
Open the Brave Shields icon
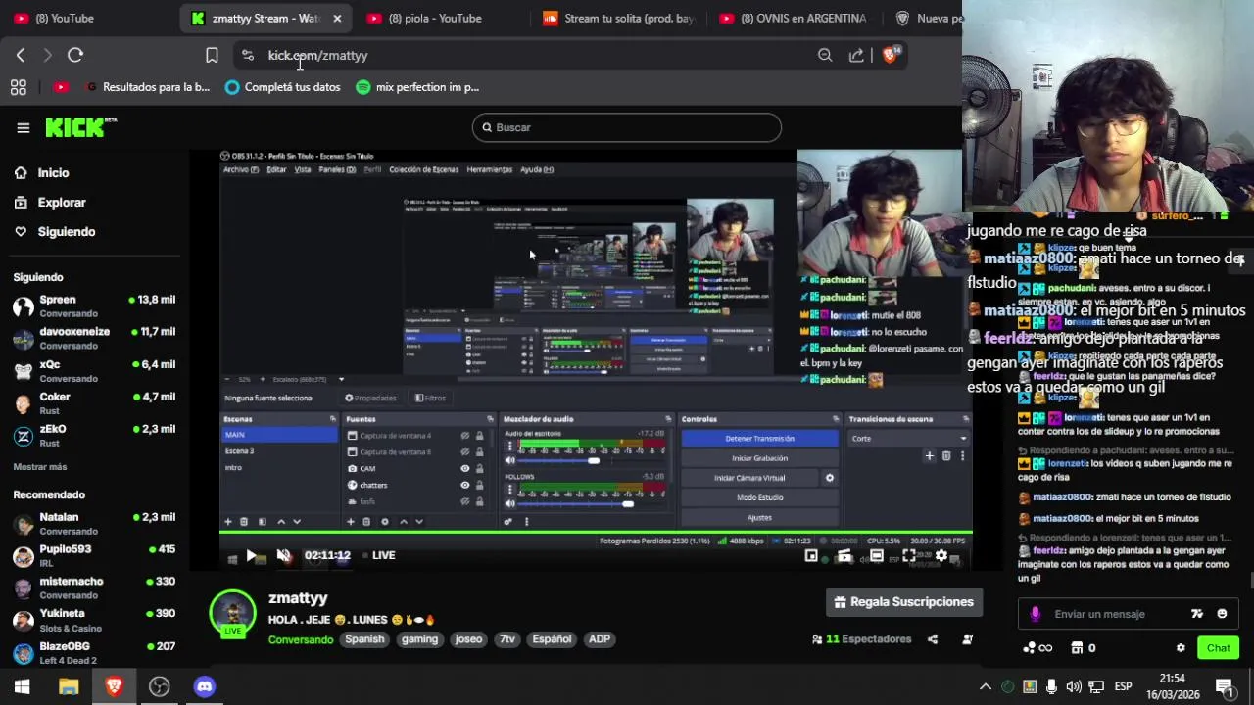point(891,55)
